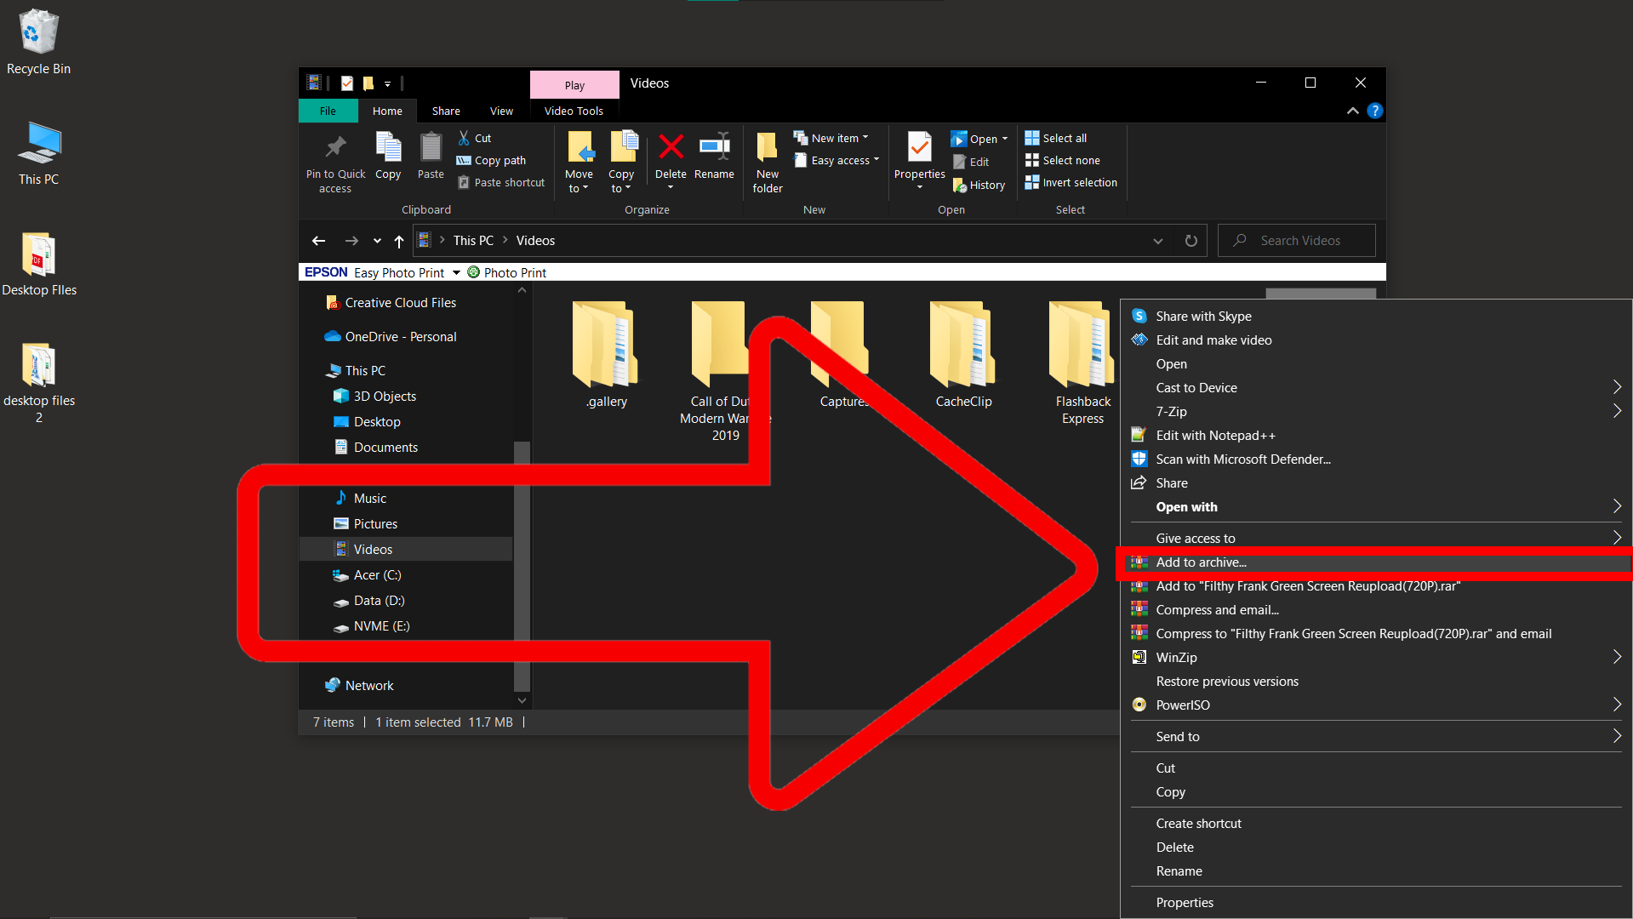Open the Video Tools tab
This screenshot has width=1633, height=919.
(x=574, y=111)
